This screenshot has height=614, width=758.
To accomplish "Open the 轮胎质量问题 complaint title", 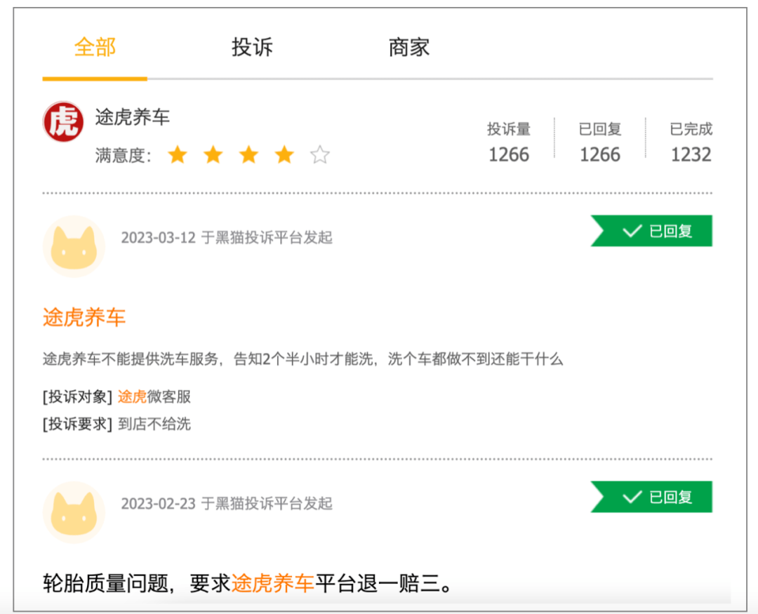I will point(248,584).
